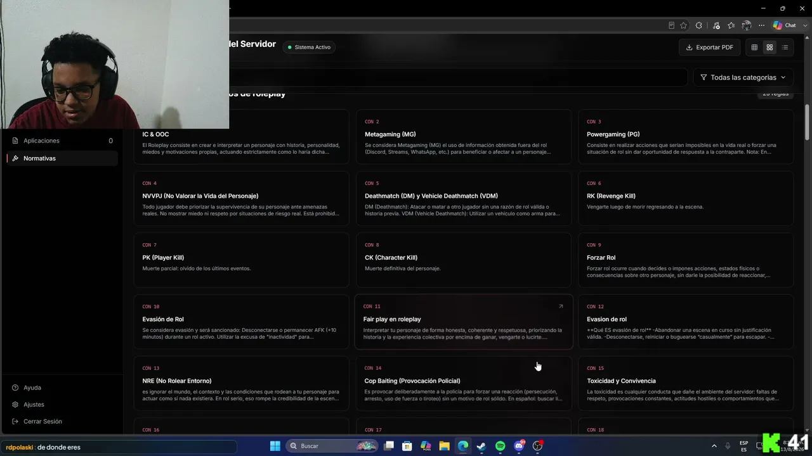Open the Deathmatch (DM) y Vehicle Deathmatch card
Screen dimensions: 812x456
pos(464,198)
